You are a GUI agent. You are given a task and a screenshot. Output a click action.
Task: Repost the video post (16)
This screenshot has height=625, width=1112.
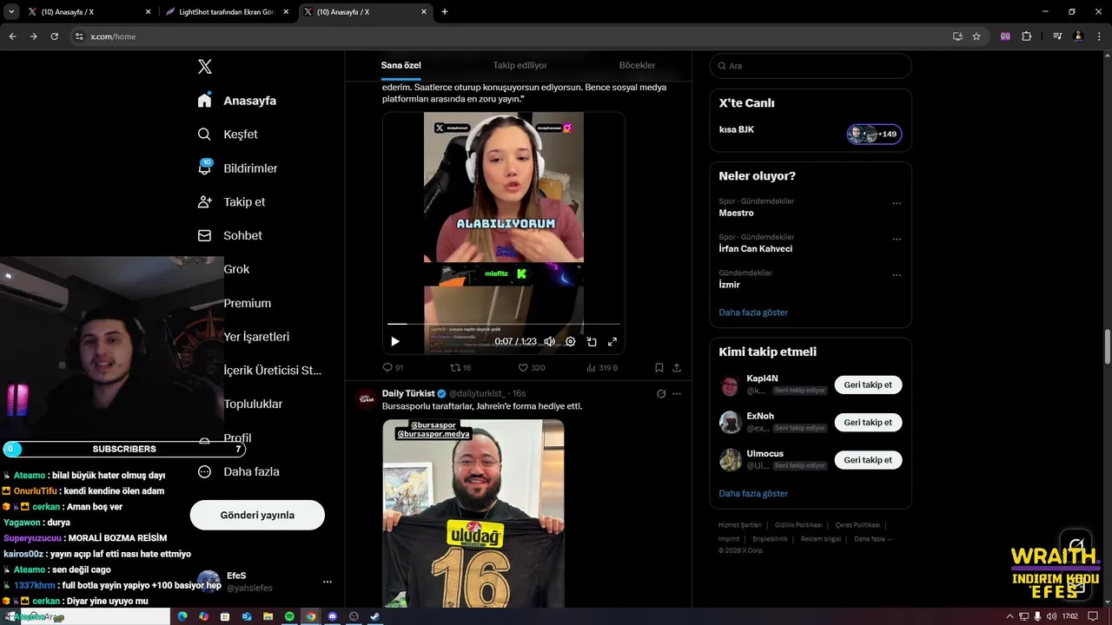tap(460, 368)
